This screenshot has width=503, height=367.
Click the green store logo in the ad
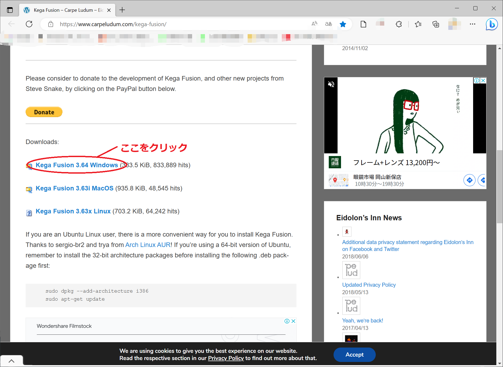point(335,162)
